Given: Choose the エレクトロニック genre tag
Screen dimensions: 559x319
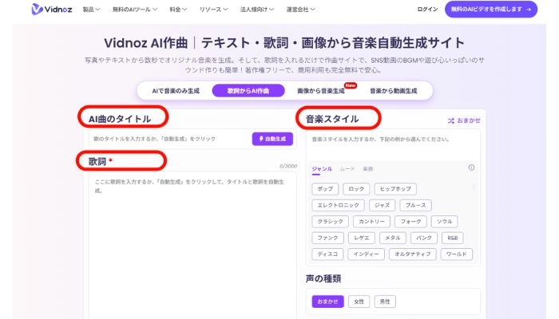Looking at the screenshot, I should (x=338, y=205).
